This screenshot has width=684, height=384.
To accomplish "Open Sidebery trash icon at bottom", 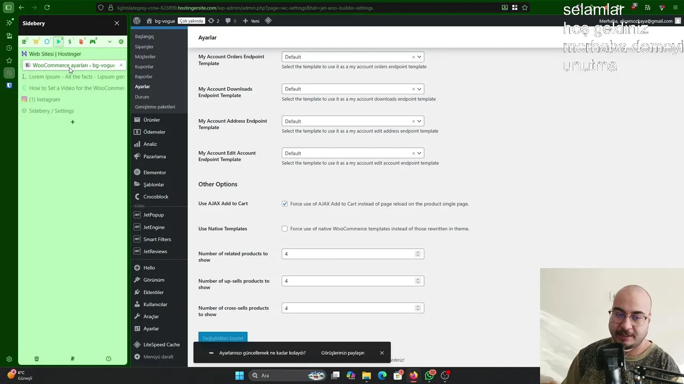I will pyautogui.click(x=36, y=359).
